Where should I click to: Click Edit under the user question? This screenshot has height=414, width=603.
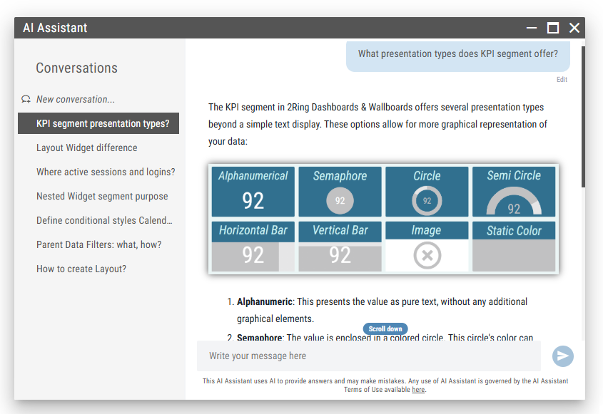click(x=562, y=80)
